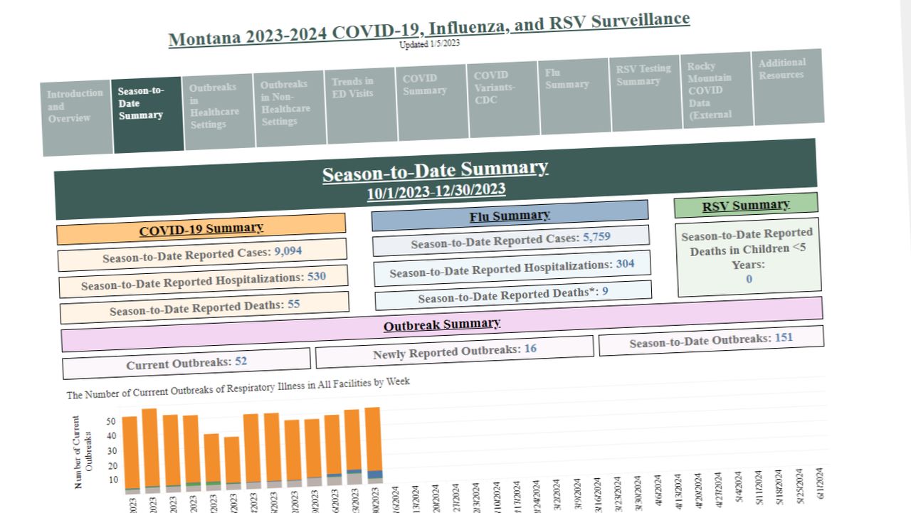The width and height of the screenshot is (911, 513).
Task: Click the COVID-19 Summary header
Action: point(201,229)
